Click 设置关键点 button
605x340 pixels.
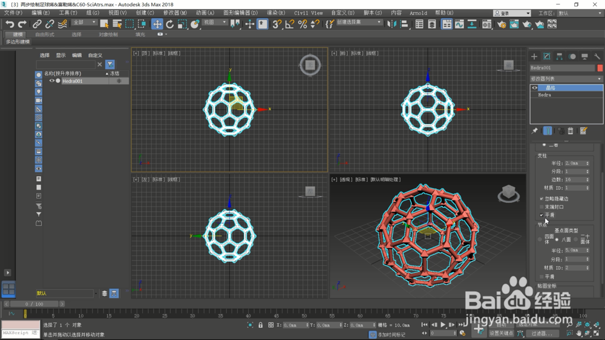(501, 333)
